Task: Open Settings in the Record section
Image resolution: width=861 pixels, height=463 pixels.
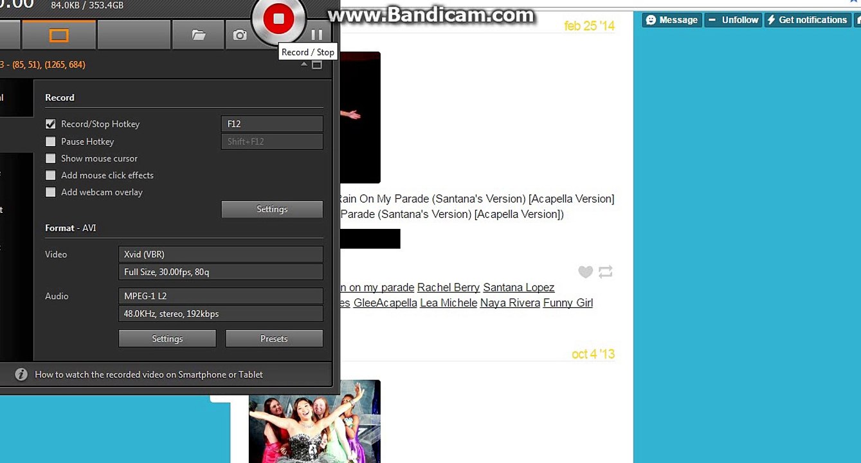Action: point(272,209)
